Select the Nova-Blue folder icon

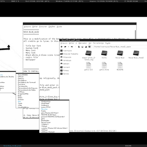point(120,53)
